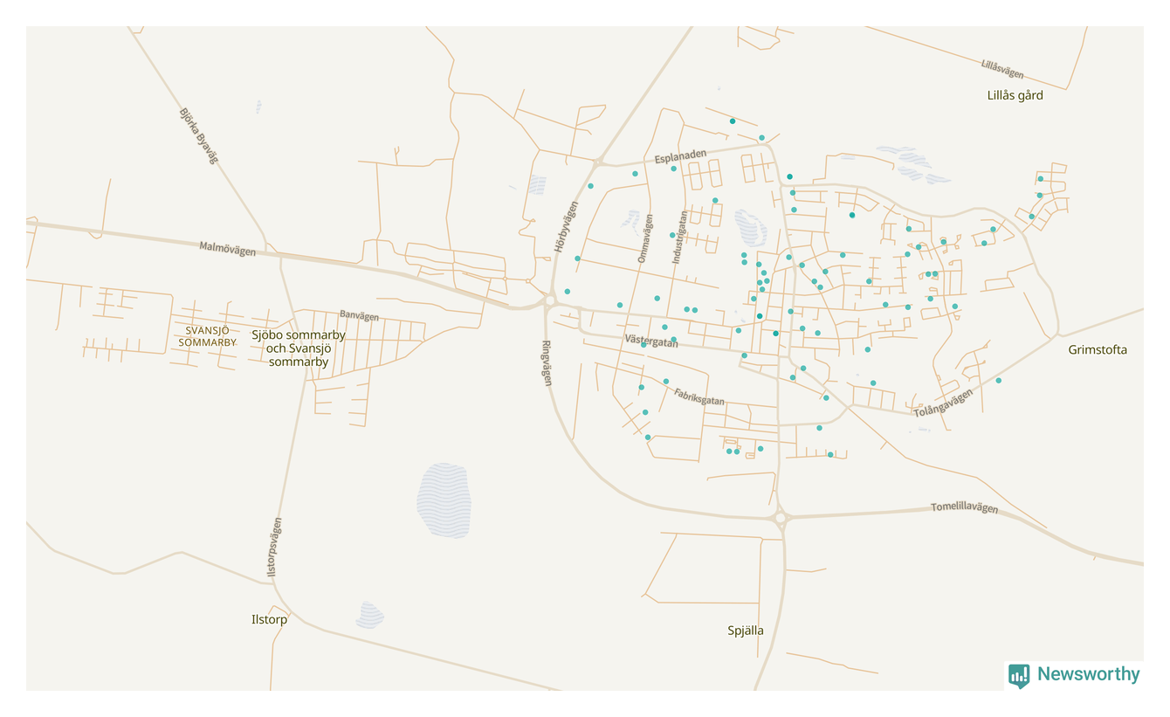Click the Banvägen street label
The width and height of the screenshot is (1170, 717).
tap(359, 315)
